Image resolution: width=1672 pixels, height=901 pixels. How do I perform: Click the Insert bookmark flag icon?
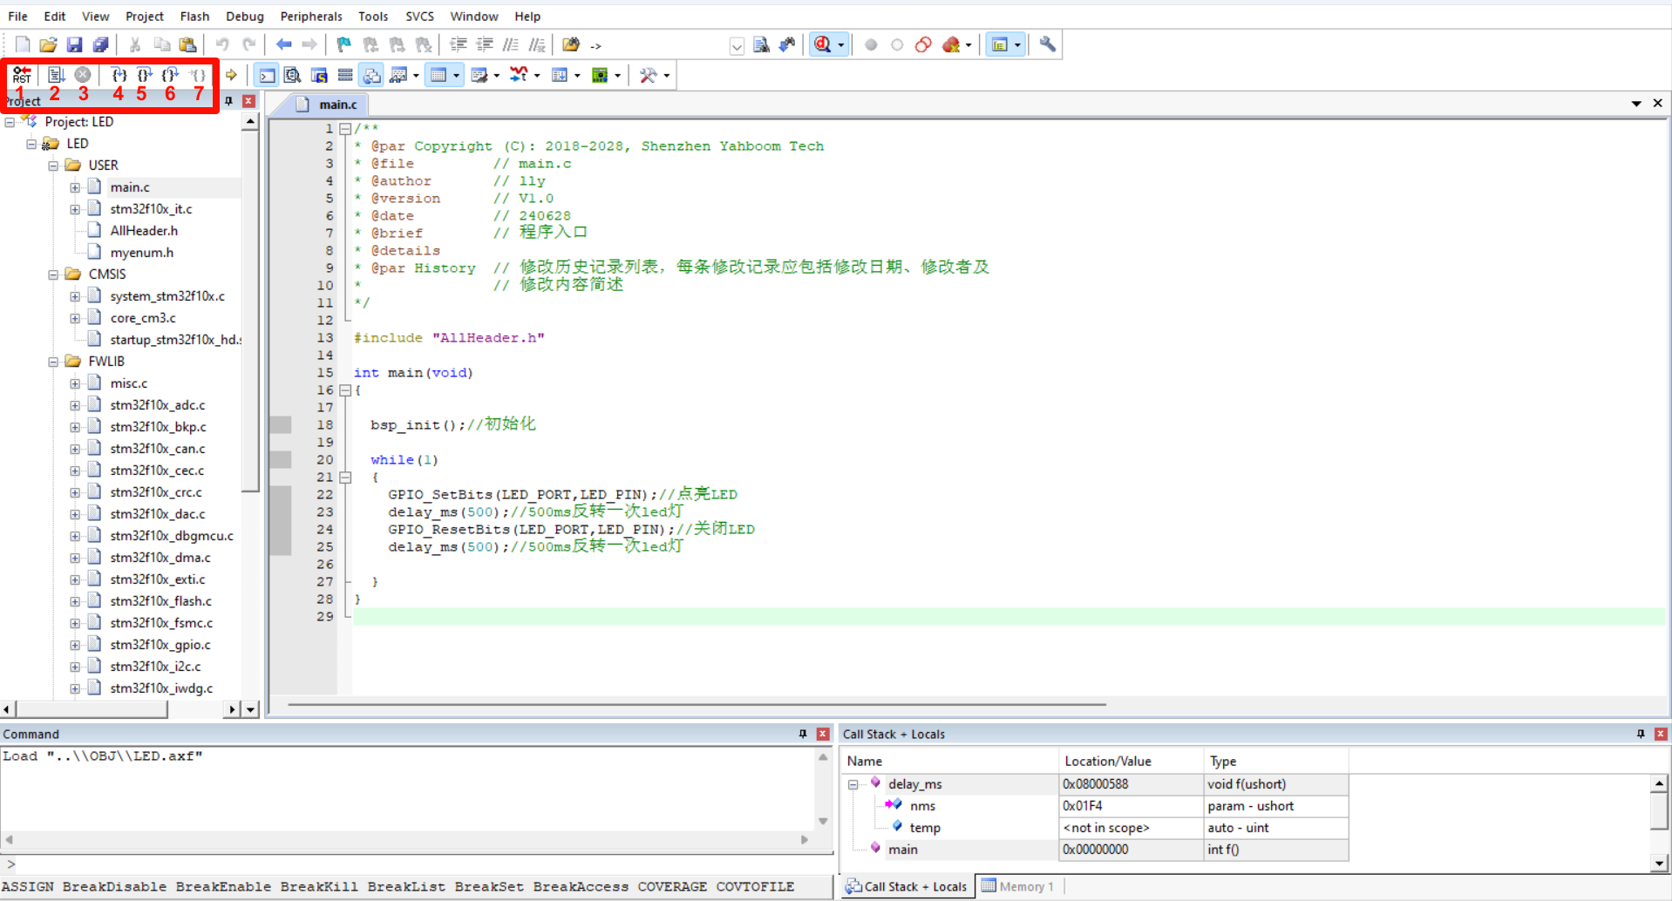pos(344,45)
